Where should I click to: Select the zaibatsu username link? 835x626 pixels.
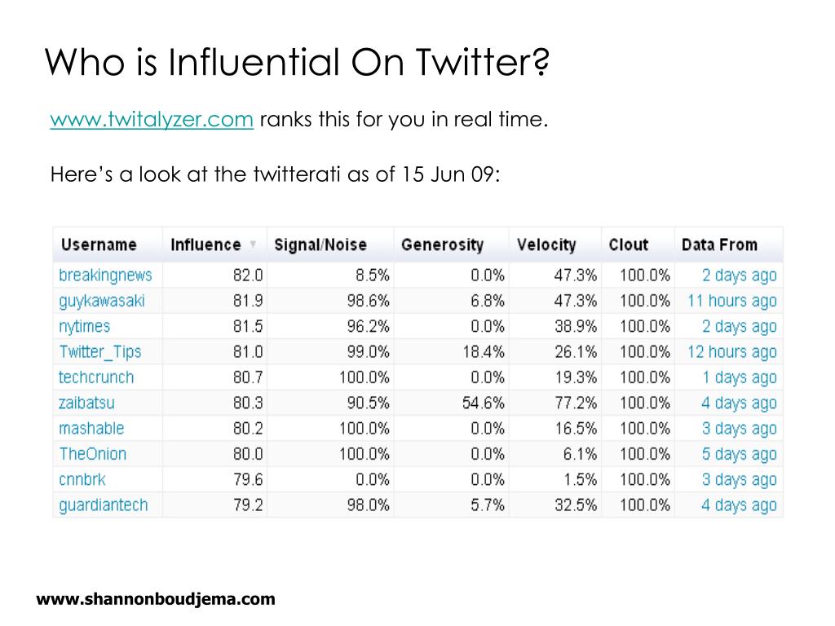86,403
